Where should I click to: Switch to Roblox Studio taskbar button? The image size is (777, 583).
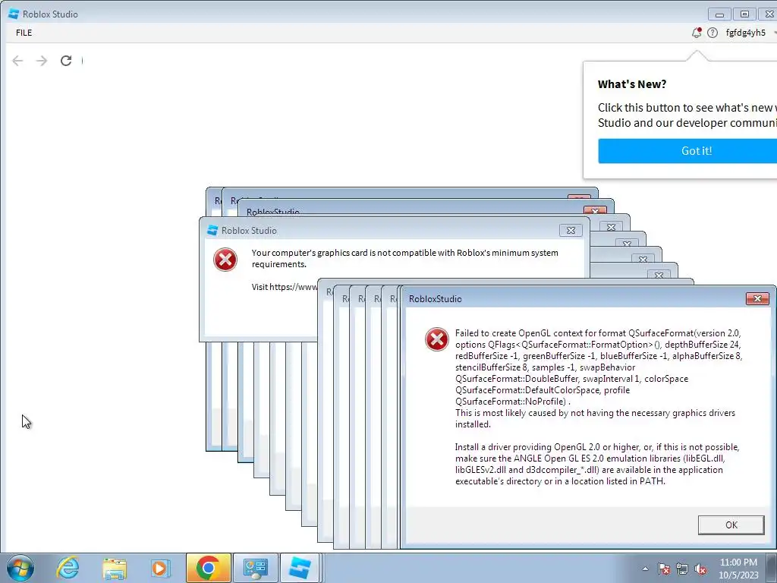tap(300, 568)
